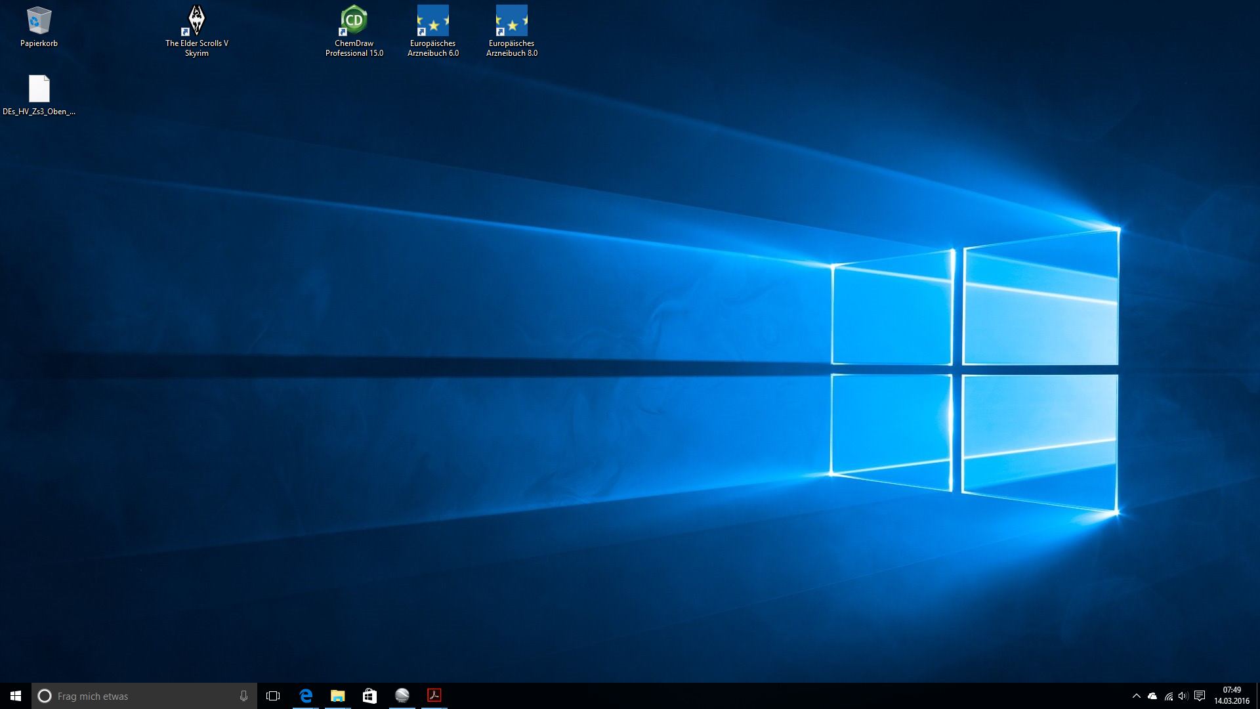The height and width of the screenshot is (709, 1260).
Task: Open the Google Earth Pro taskbar icon
Action: click(402, 696)
